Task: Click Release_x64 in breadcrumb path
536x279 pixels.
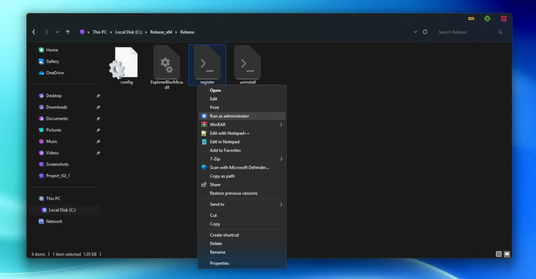Action: click(160, 32)
